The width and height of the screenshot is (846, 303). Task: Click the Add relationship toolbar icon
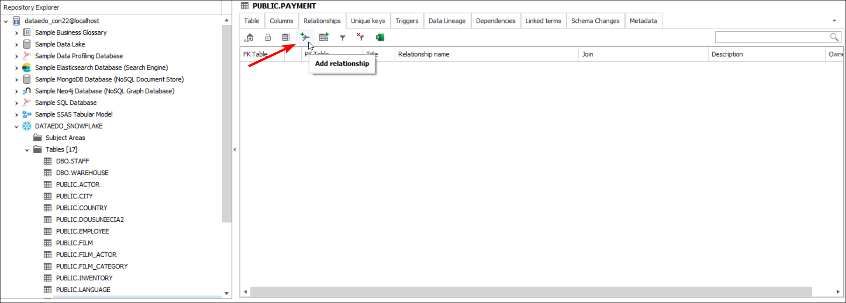[x=305, y=37]
